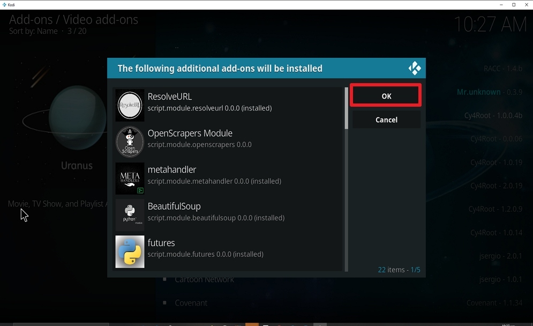Click Cy4Root - 2.0.19 version entry
Viewport: 533px width, 326px height.
[x=496, y=186]
